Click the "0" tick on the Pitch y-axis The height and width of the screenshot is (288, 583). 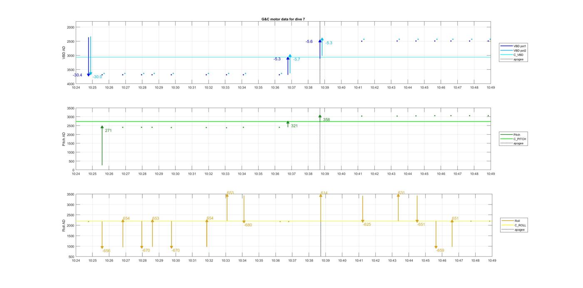point(73,170)
